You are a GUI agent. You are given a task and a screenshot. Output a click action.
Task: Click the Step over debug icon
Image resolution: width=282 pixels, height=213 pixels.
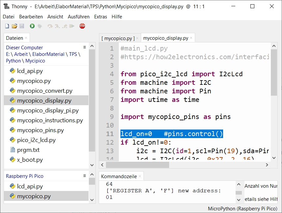pyautogui.click(x=50, y=26)
